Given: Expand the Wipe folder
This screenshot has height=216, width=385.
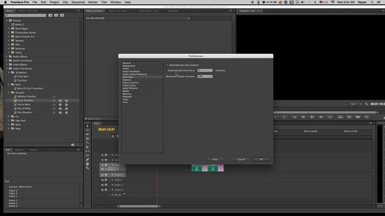Looking at the screenshot, I should click(x=9, y=128).
